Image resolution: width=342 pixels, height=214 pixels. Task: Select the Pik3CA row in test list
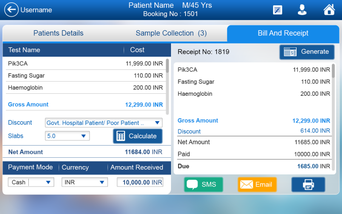(x=85, y=63)
